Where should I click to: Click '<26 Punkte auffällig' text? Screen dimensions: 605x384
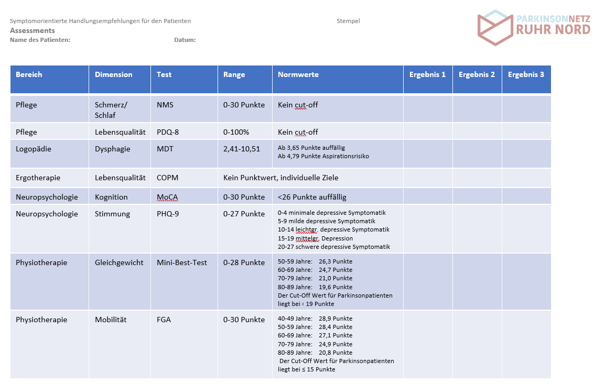pyautogui.click(x=312, y=197)
